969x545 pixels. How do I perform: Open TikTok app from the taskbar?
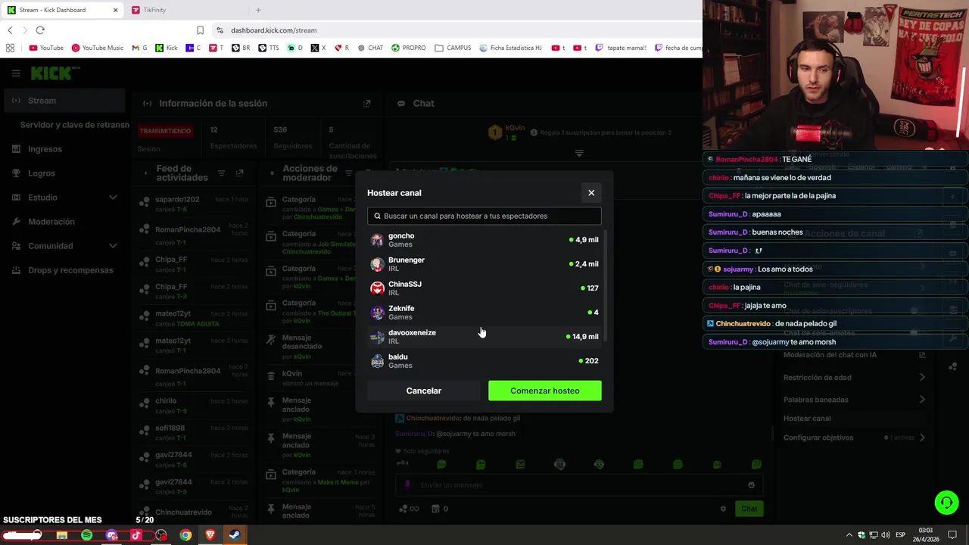point(136,535)
